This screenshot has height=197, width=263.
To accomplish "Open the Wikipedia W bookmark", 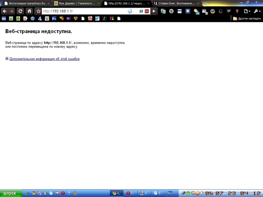I will click(47, 19).
